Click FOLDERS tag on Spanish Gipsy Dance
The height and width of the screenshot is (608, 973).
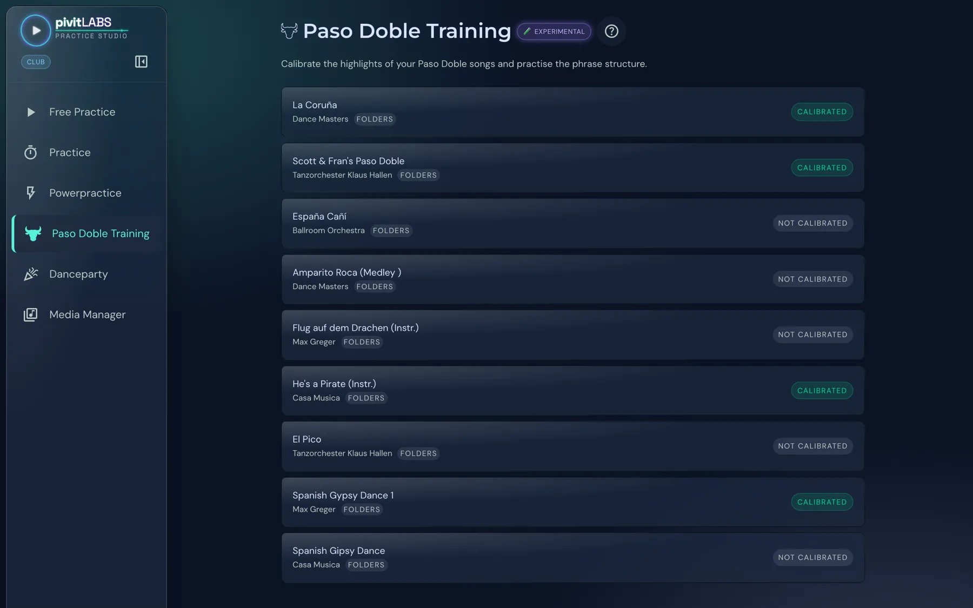click(366, 565)
